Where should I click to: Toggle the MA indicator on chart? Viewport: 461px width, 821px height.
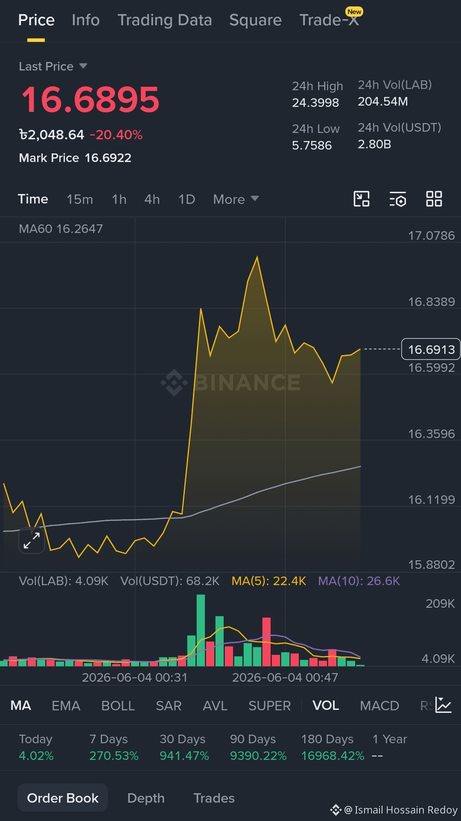[21, 706]
